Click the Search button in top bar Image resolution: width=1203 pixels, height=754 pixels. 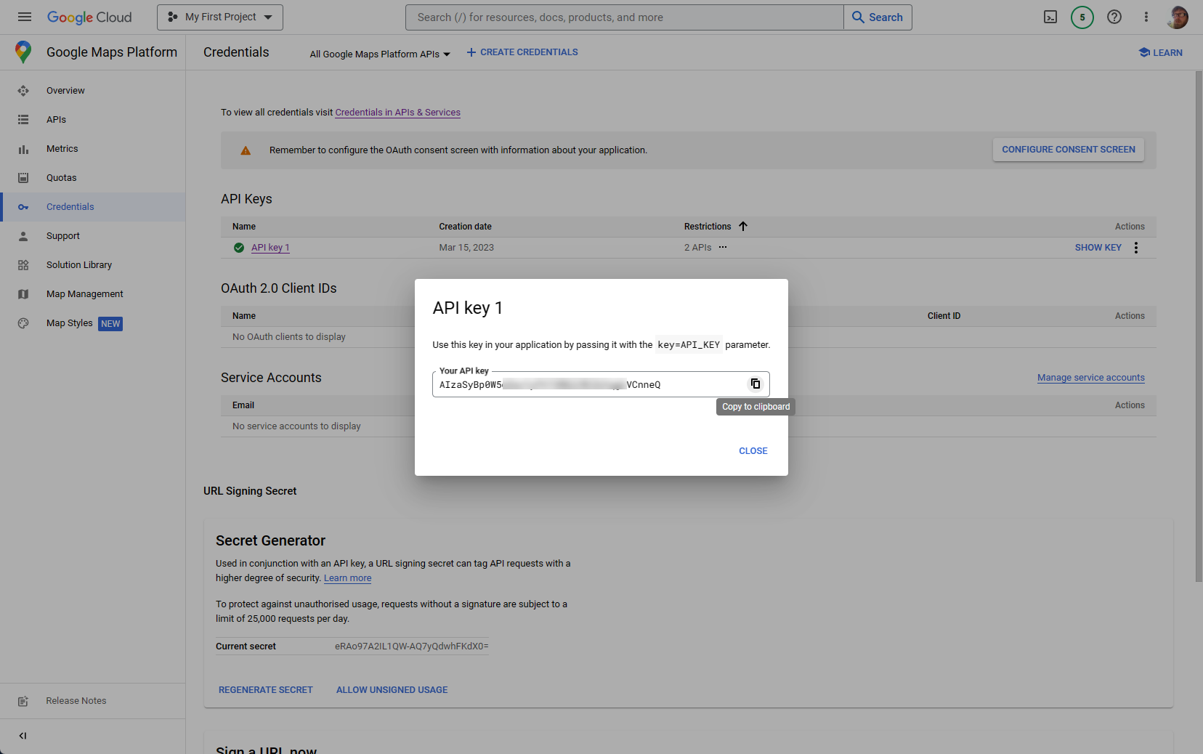878,17
